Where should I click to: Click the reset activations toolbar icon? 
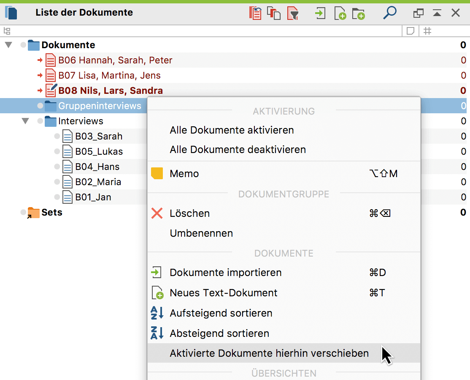point(255,13)
